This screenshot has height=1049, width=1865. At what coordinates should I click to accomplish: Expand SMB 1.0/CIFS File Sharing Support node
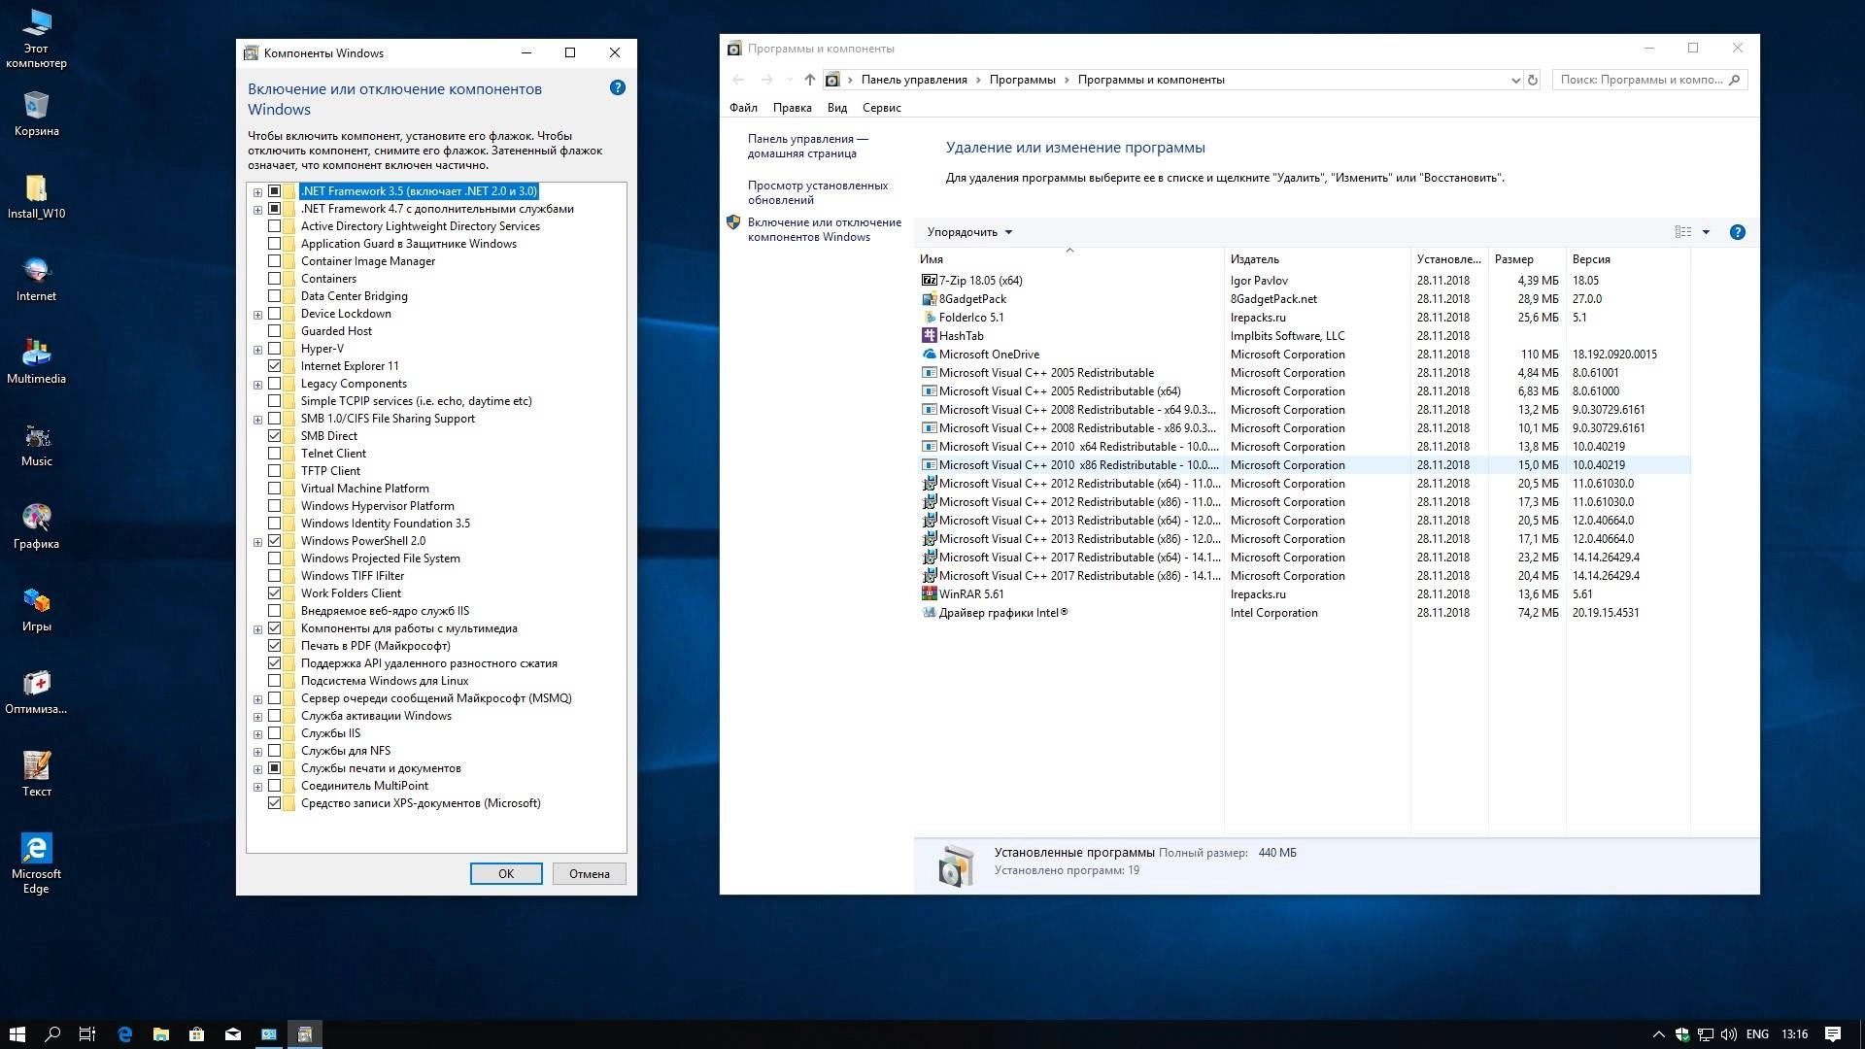(x=257, y=420)
